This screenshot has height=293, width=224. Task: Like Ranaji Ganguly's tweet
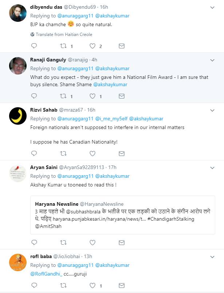(93, 96)
